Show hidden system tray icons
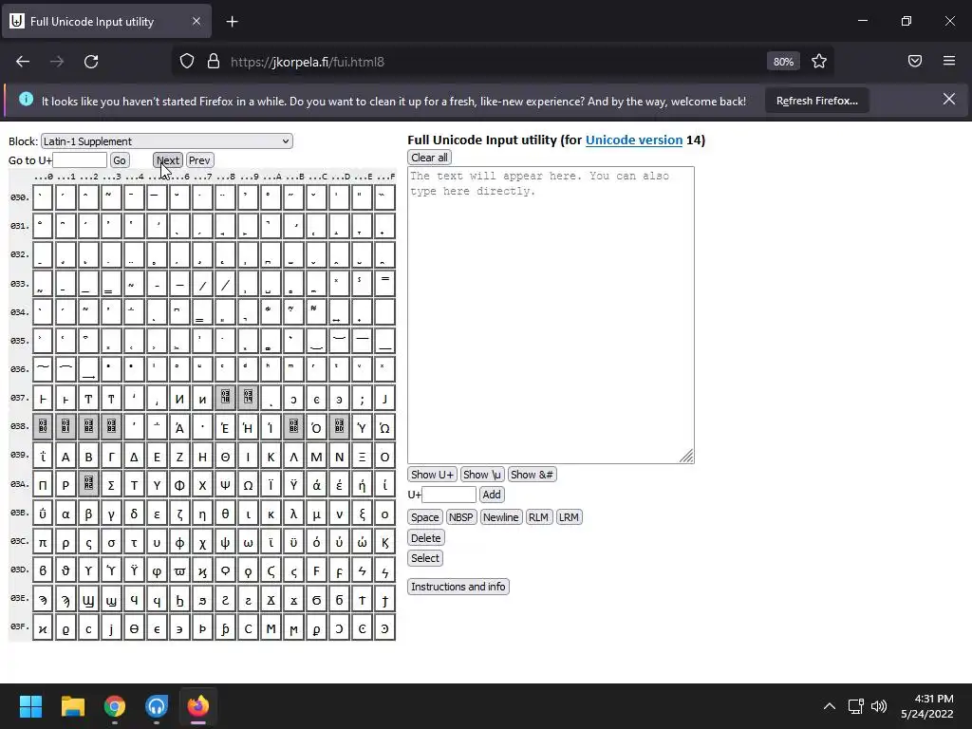 point(830,706)
